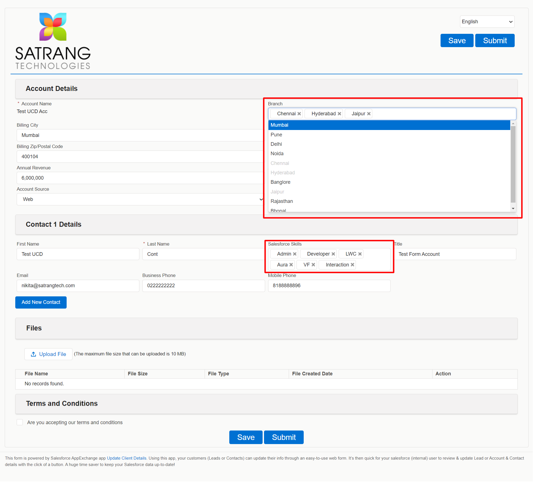The height and width of the screenshot is (482, 533).
Task: Open the Update Client Details link
Action: pyautogui.click(x=127, y=458)
